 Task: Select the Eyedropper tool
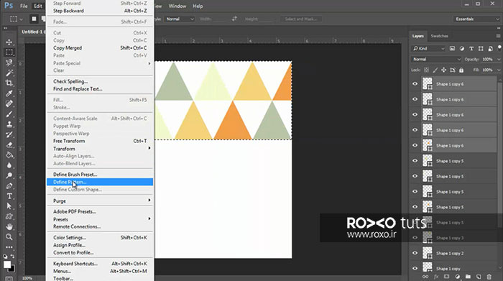tap(9, 93)
